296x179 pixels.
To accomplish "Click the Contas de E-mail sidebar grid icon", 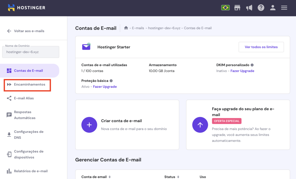I will tap(9, 70).
